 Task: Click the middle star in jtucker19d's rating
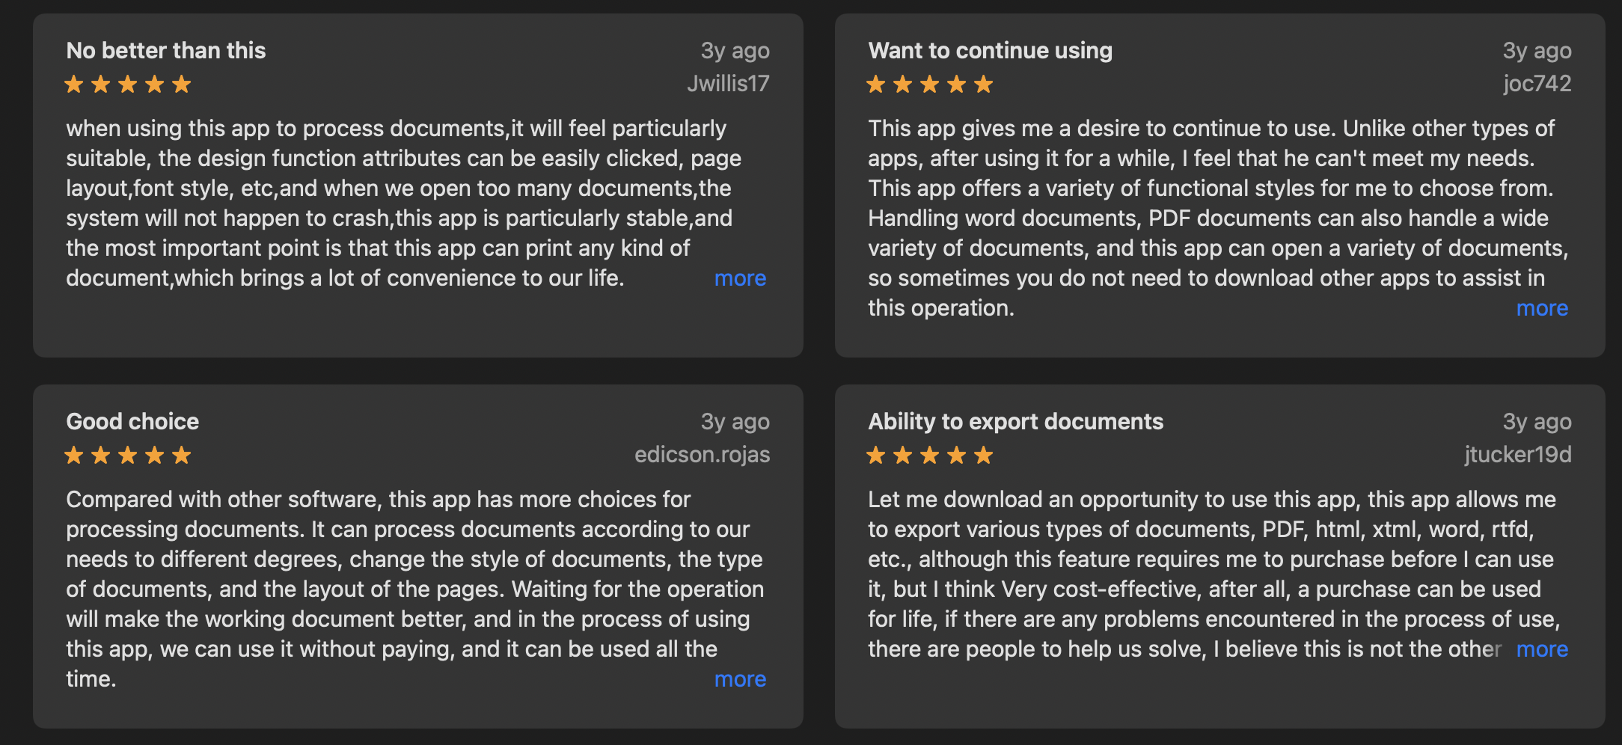click(930, 455)
